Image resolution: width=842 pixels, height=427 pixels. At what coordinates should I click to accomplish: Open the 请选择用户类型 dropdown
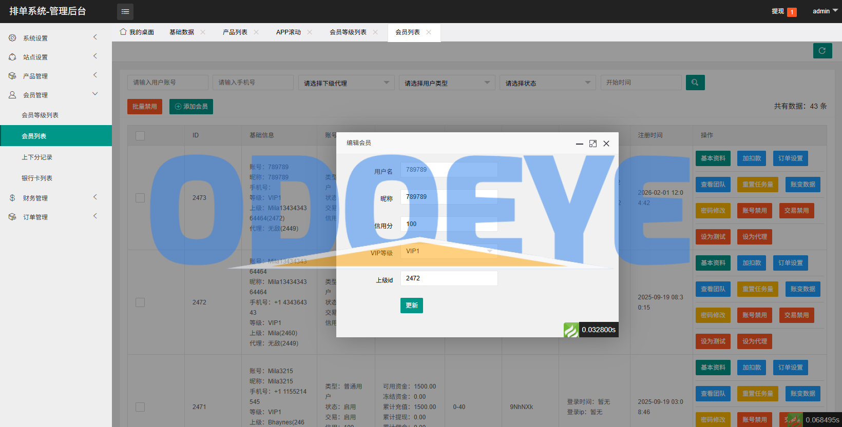click(447, 83)
